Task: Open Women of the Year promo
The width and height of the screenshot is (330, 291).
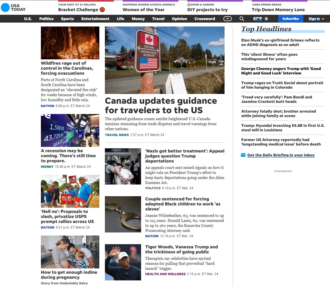Action: click(x=144, y=10)
